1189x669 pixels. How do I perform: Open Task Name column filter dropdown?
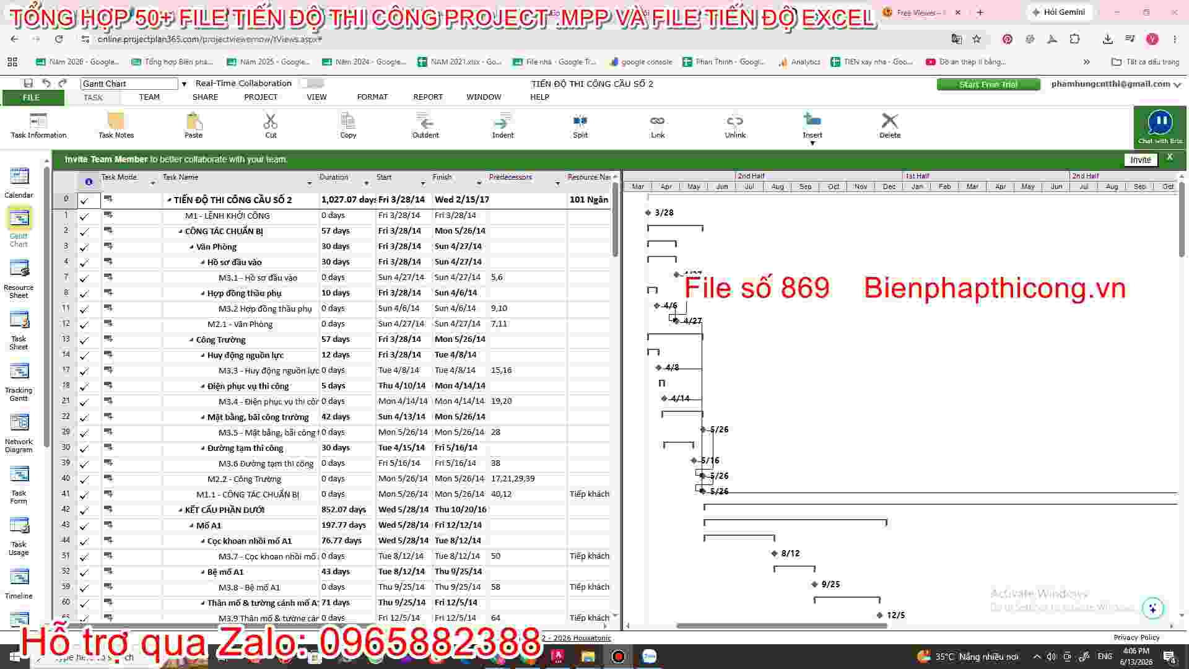[x=310, y=183]
